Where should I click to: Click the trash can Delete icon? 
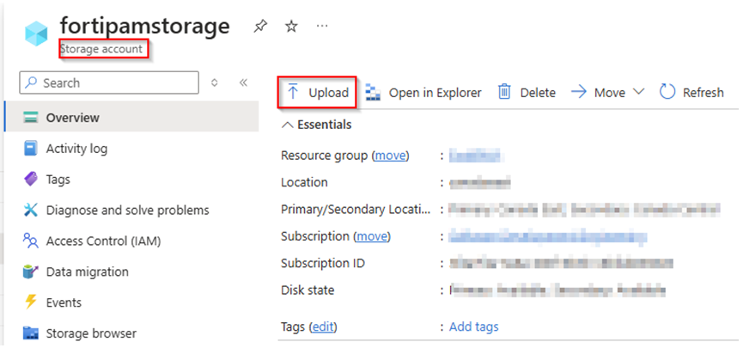[504, 92]
